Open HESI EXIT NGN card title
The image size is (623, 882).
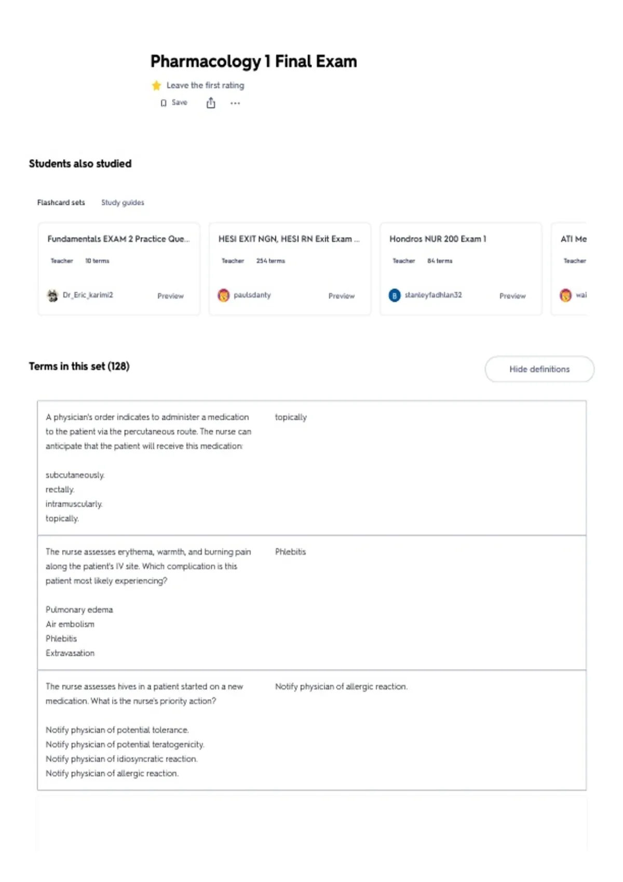coord(289,239)
